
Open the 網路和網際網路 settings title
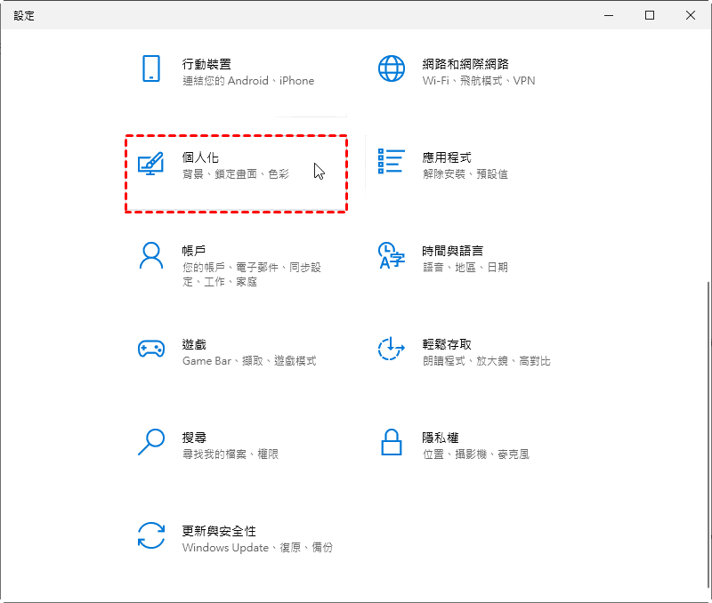tap(465, 64)
